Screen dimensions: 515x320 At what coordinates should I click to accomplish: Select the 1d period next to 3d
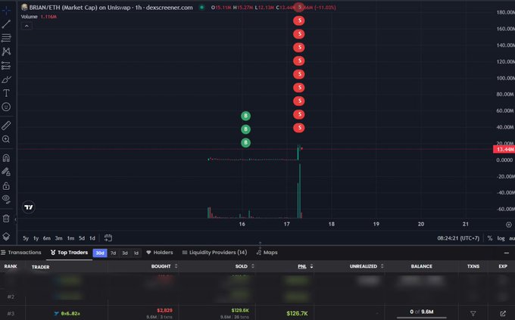point(136,253)
